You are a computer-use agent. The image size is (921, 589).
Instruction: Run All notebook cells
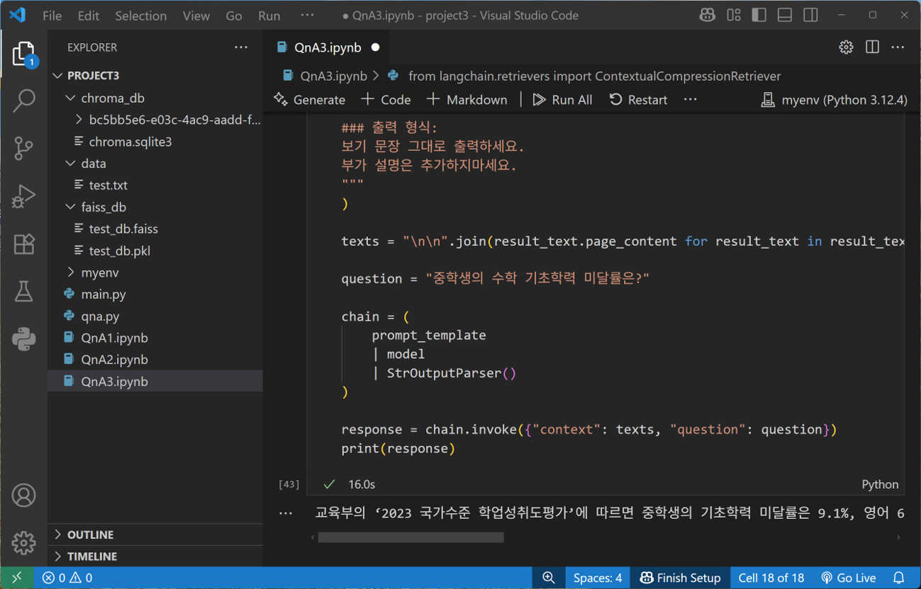562,100
